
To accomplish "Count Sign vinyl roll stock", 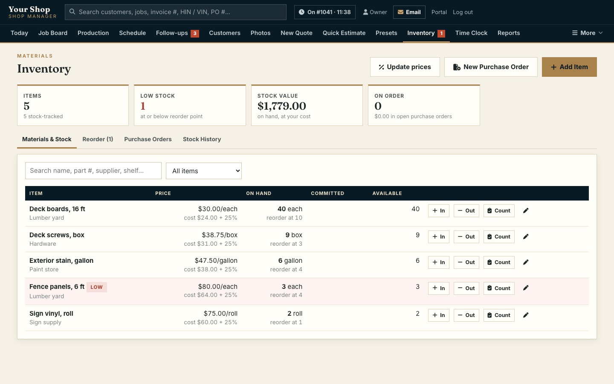I will coord(499,315).
